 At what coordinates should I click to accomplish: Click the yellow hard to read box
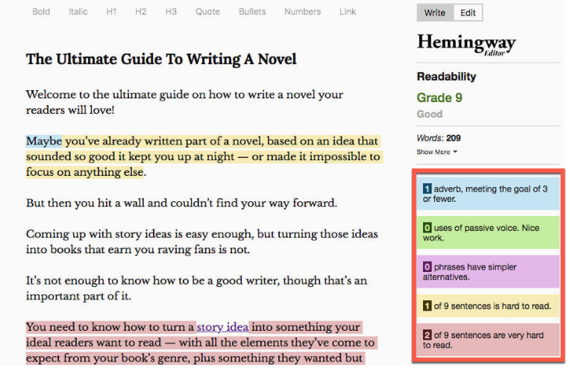tap(488, 305)
